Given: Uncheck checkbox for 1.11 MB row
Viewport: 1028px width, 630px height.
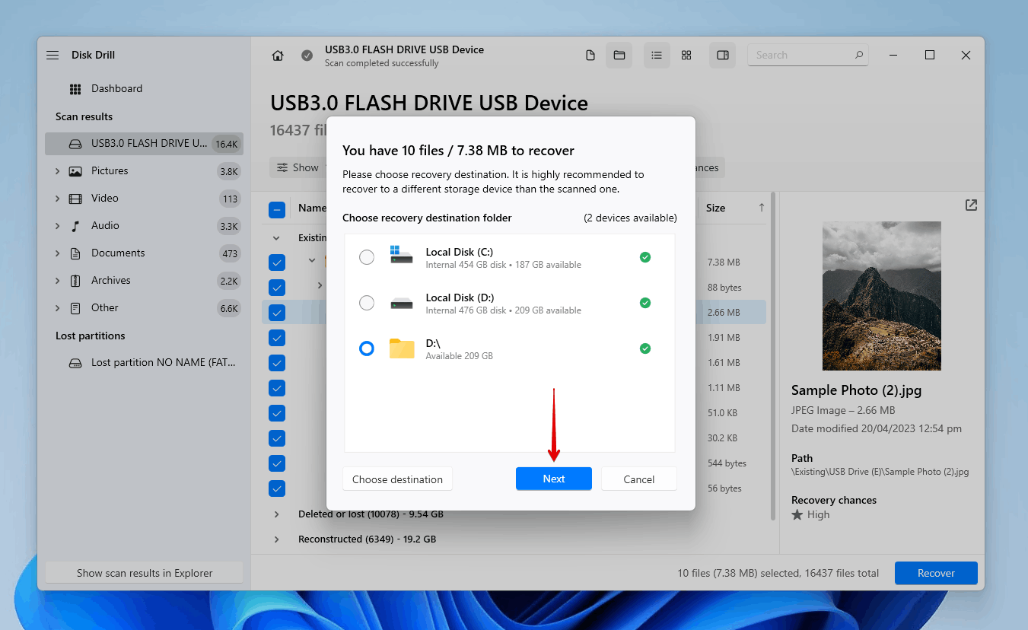Looking at the screenshot, I should (x=277, y=388).
